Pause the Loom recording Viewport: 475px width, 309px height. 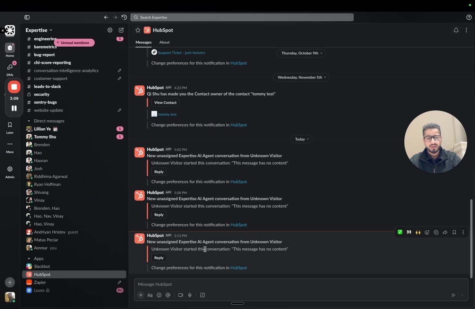14,108
